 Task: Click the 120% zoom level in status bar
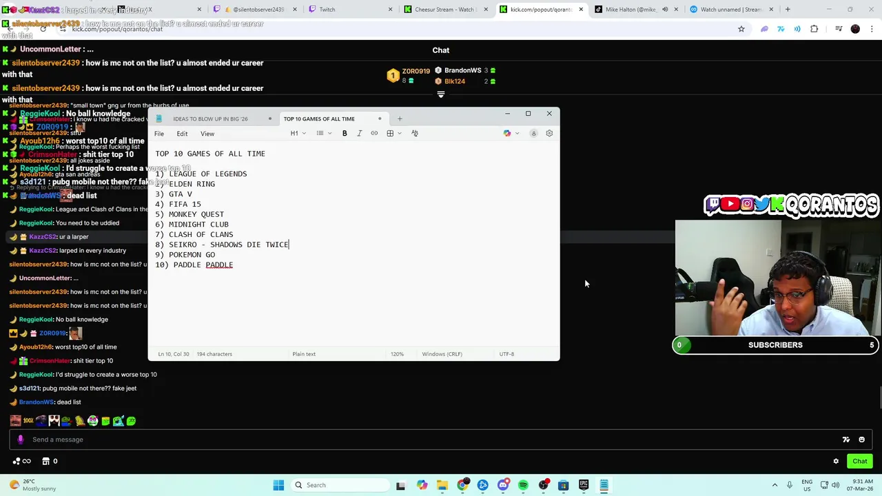click(x=397, y=354)
